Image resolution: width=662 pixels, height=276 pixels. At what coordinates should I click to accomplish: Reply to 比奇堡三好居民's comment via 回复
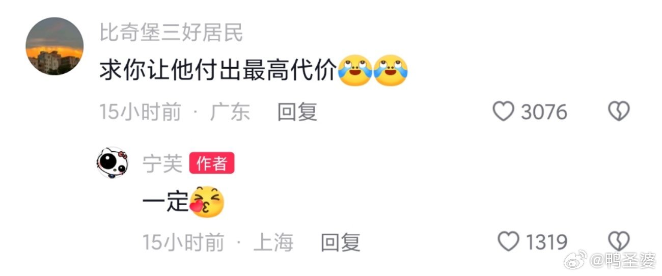pos(297,112)
